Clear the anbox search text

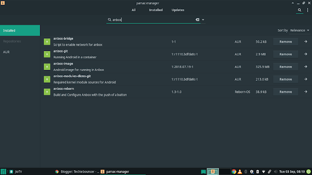point(197,19)
